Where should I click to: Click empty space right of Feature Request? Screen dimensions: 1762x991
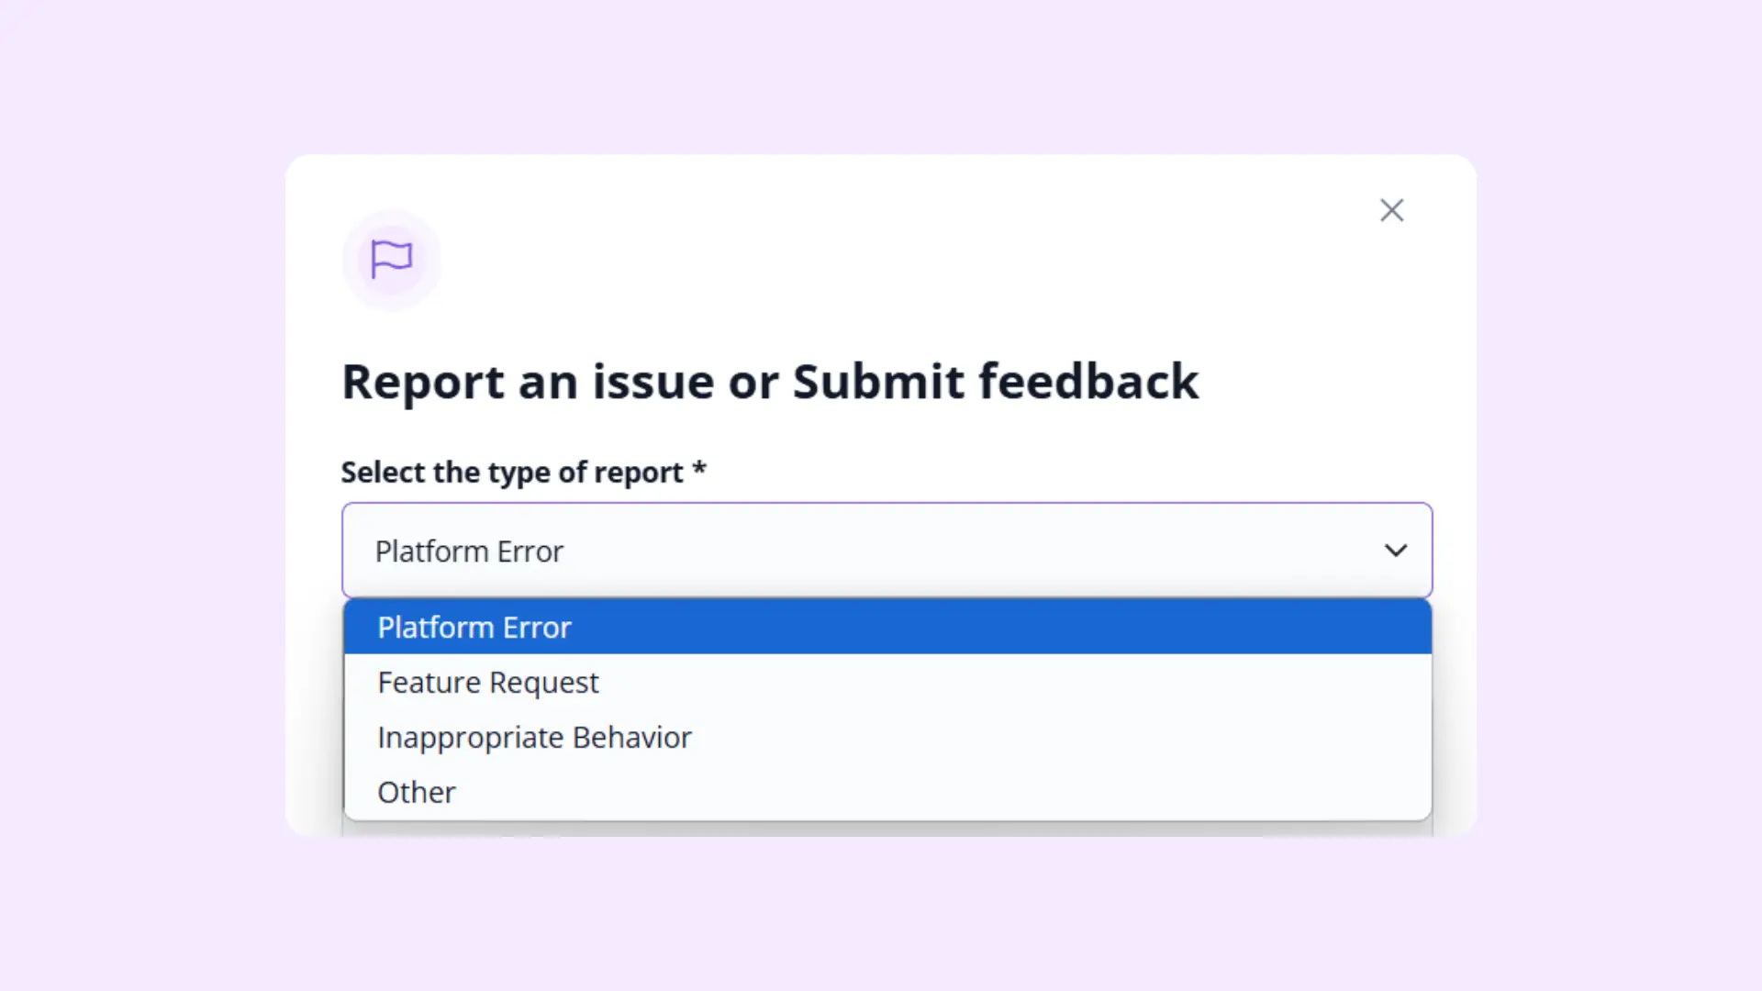tap(1009, 682)
